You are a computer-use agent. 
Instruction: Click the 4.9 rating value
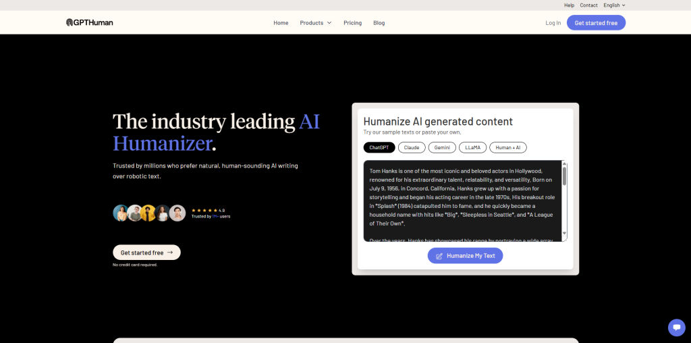coord(221,210)
